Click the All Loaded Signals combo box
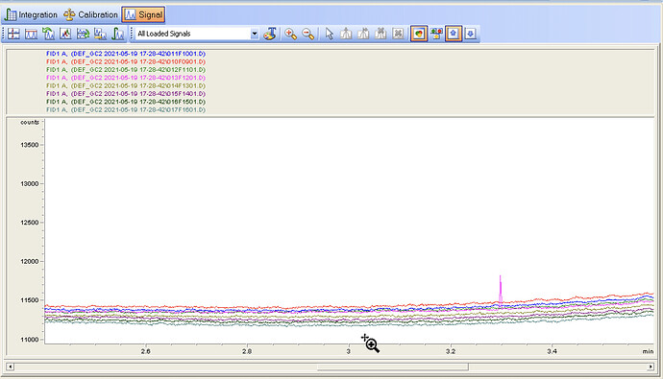This screenshot has height=379, width=663. point(197,34)
